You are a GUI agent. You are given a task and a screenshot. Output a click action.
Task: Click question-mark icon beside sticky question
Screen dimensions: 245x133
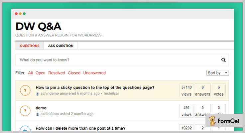coord(25,90)
